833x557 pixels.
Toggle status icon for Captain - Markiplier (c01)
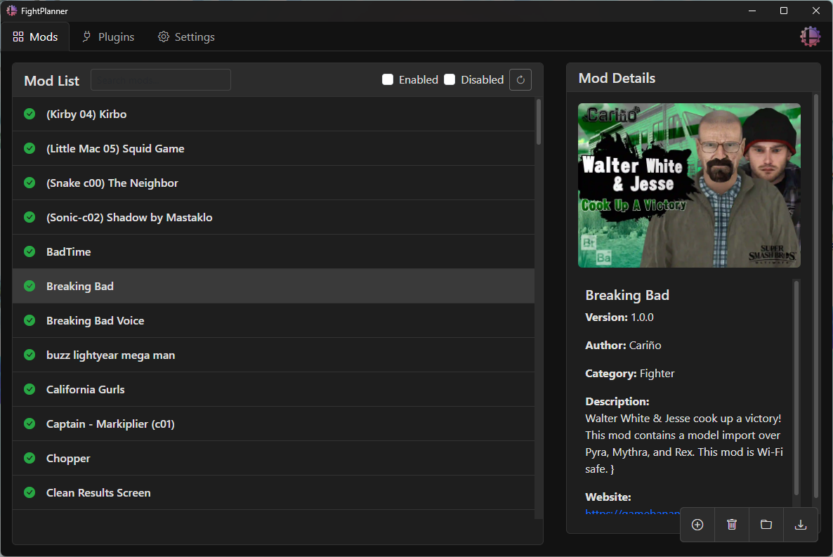click(x=29, y=424)
